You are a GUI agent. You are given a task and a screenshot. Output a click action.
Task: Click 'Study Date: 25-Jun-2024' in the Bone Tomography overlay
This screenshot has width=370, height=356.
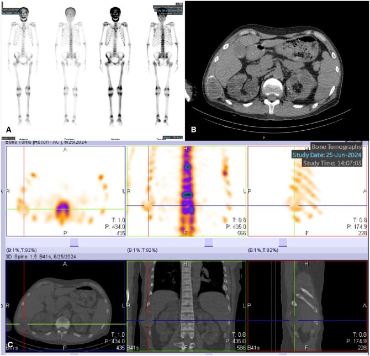[x=327, y=155]
